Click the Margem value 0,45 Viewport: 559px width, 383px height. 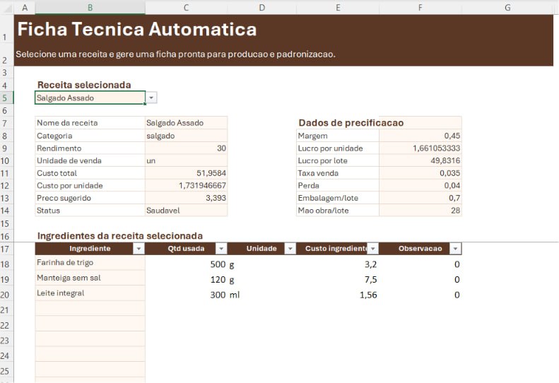tap(420, 136)
